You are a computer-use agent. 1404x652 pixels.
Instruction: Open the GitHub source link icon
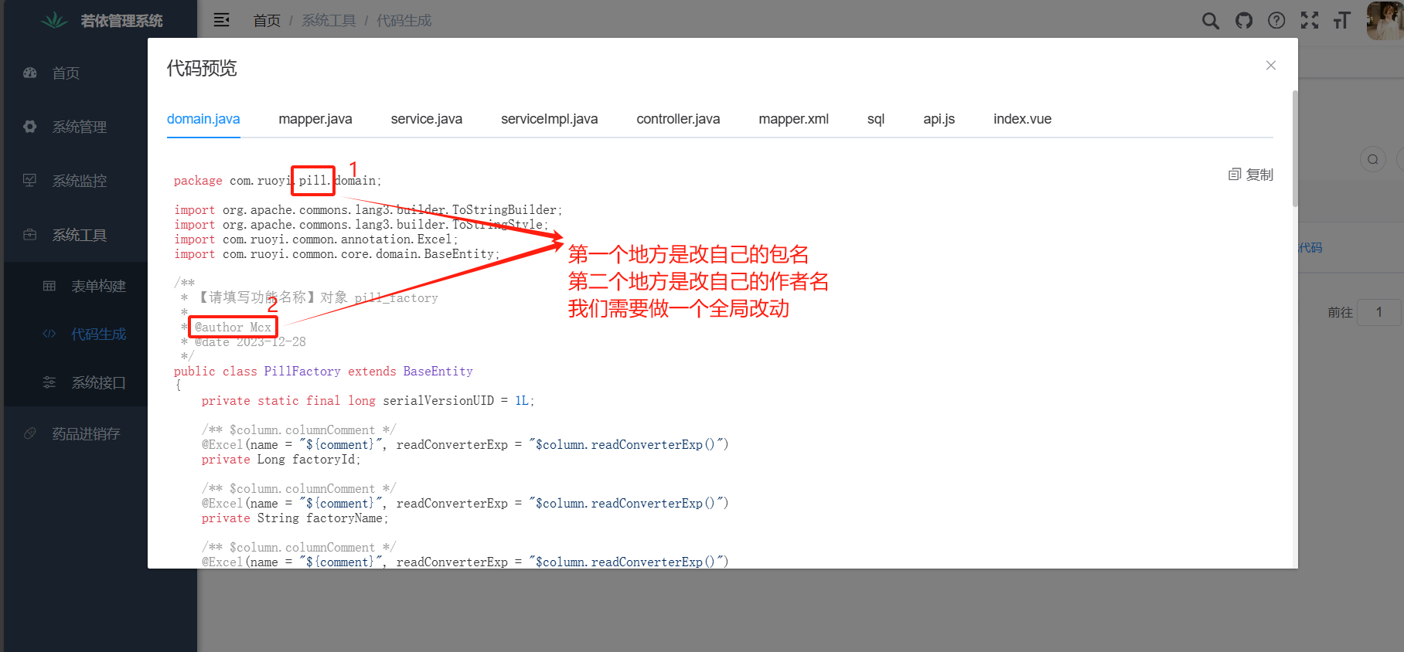tap(1244, 21)
